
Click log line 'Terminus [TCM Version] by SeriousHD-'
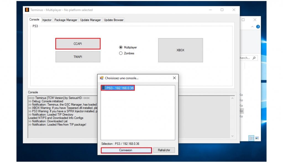pyautogui.click(x=59, y=98)
